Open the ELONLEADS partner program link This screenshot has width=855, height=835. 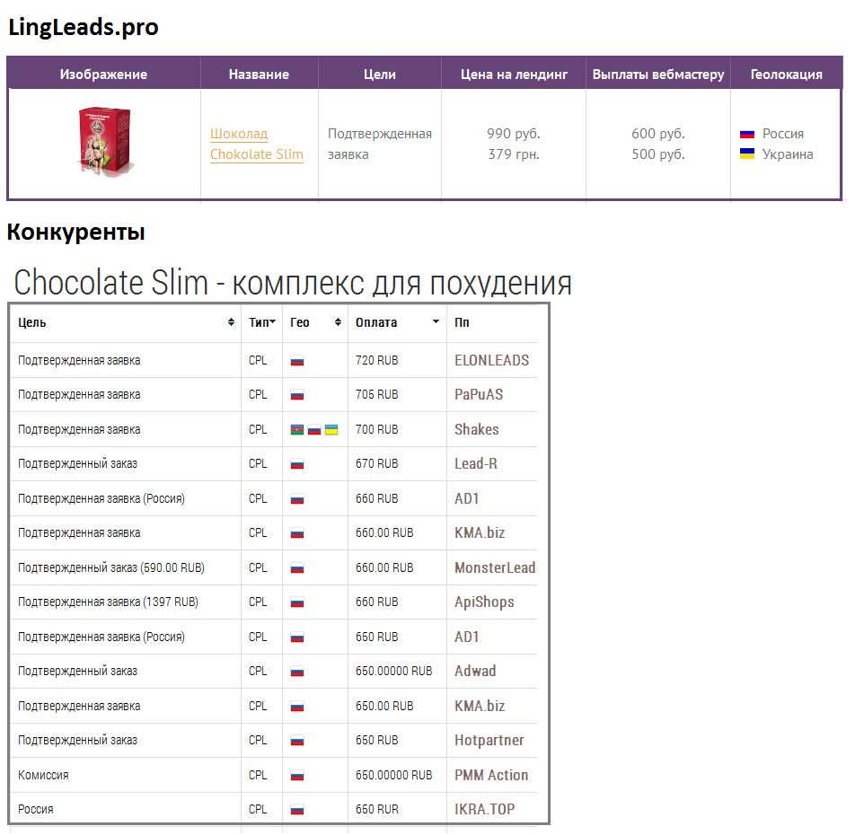491,360
